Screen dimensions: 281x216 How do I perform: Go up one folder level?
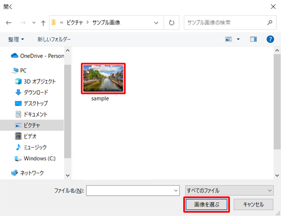pyautogui.click(x=43, y=23)
